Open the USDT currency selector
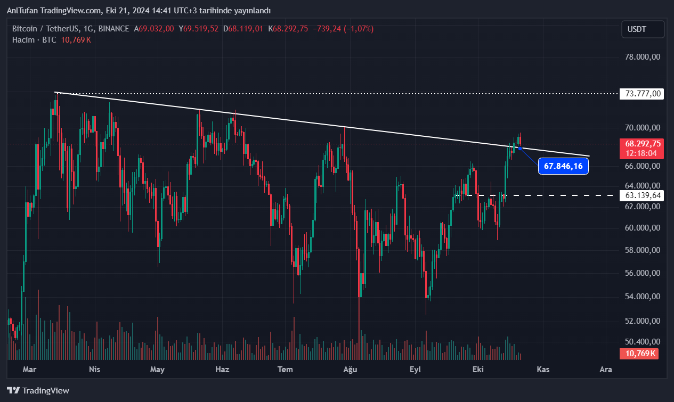674x402 pixels. [x=643, y=29]
